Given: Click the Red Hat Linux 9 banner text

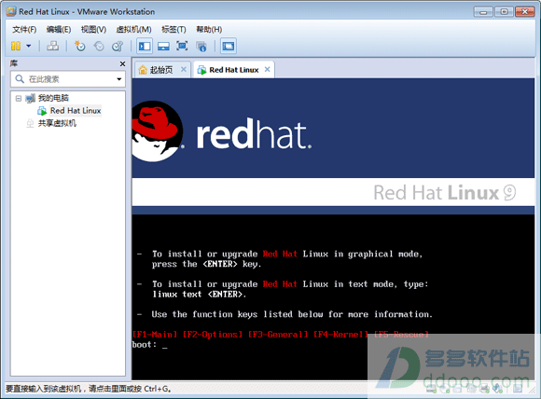Looking at the screenshot, I should point(445,192).
